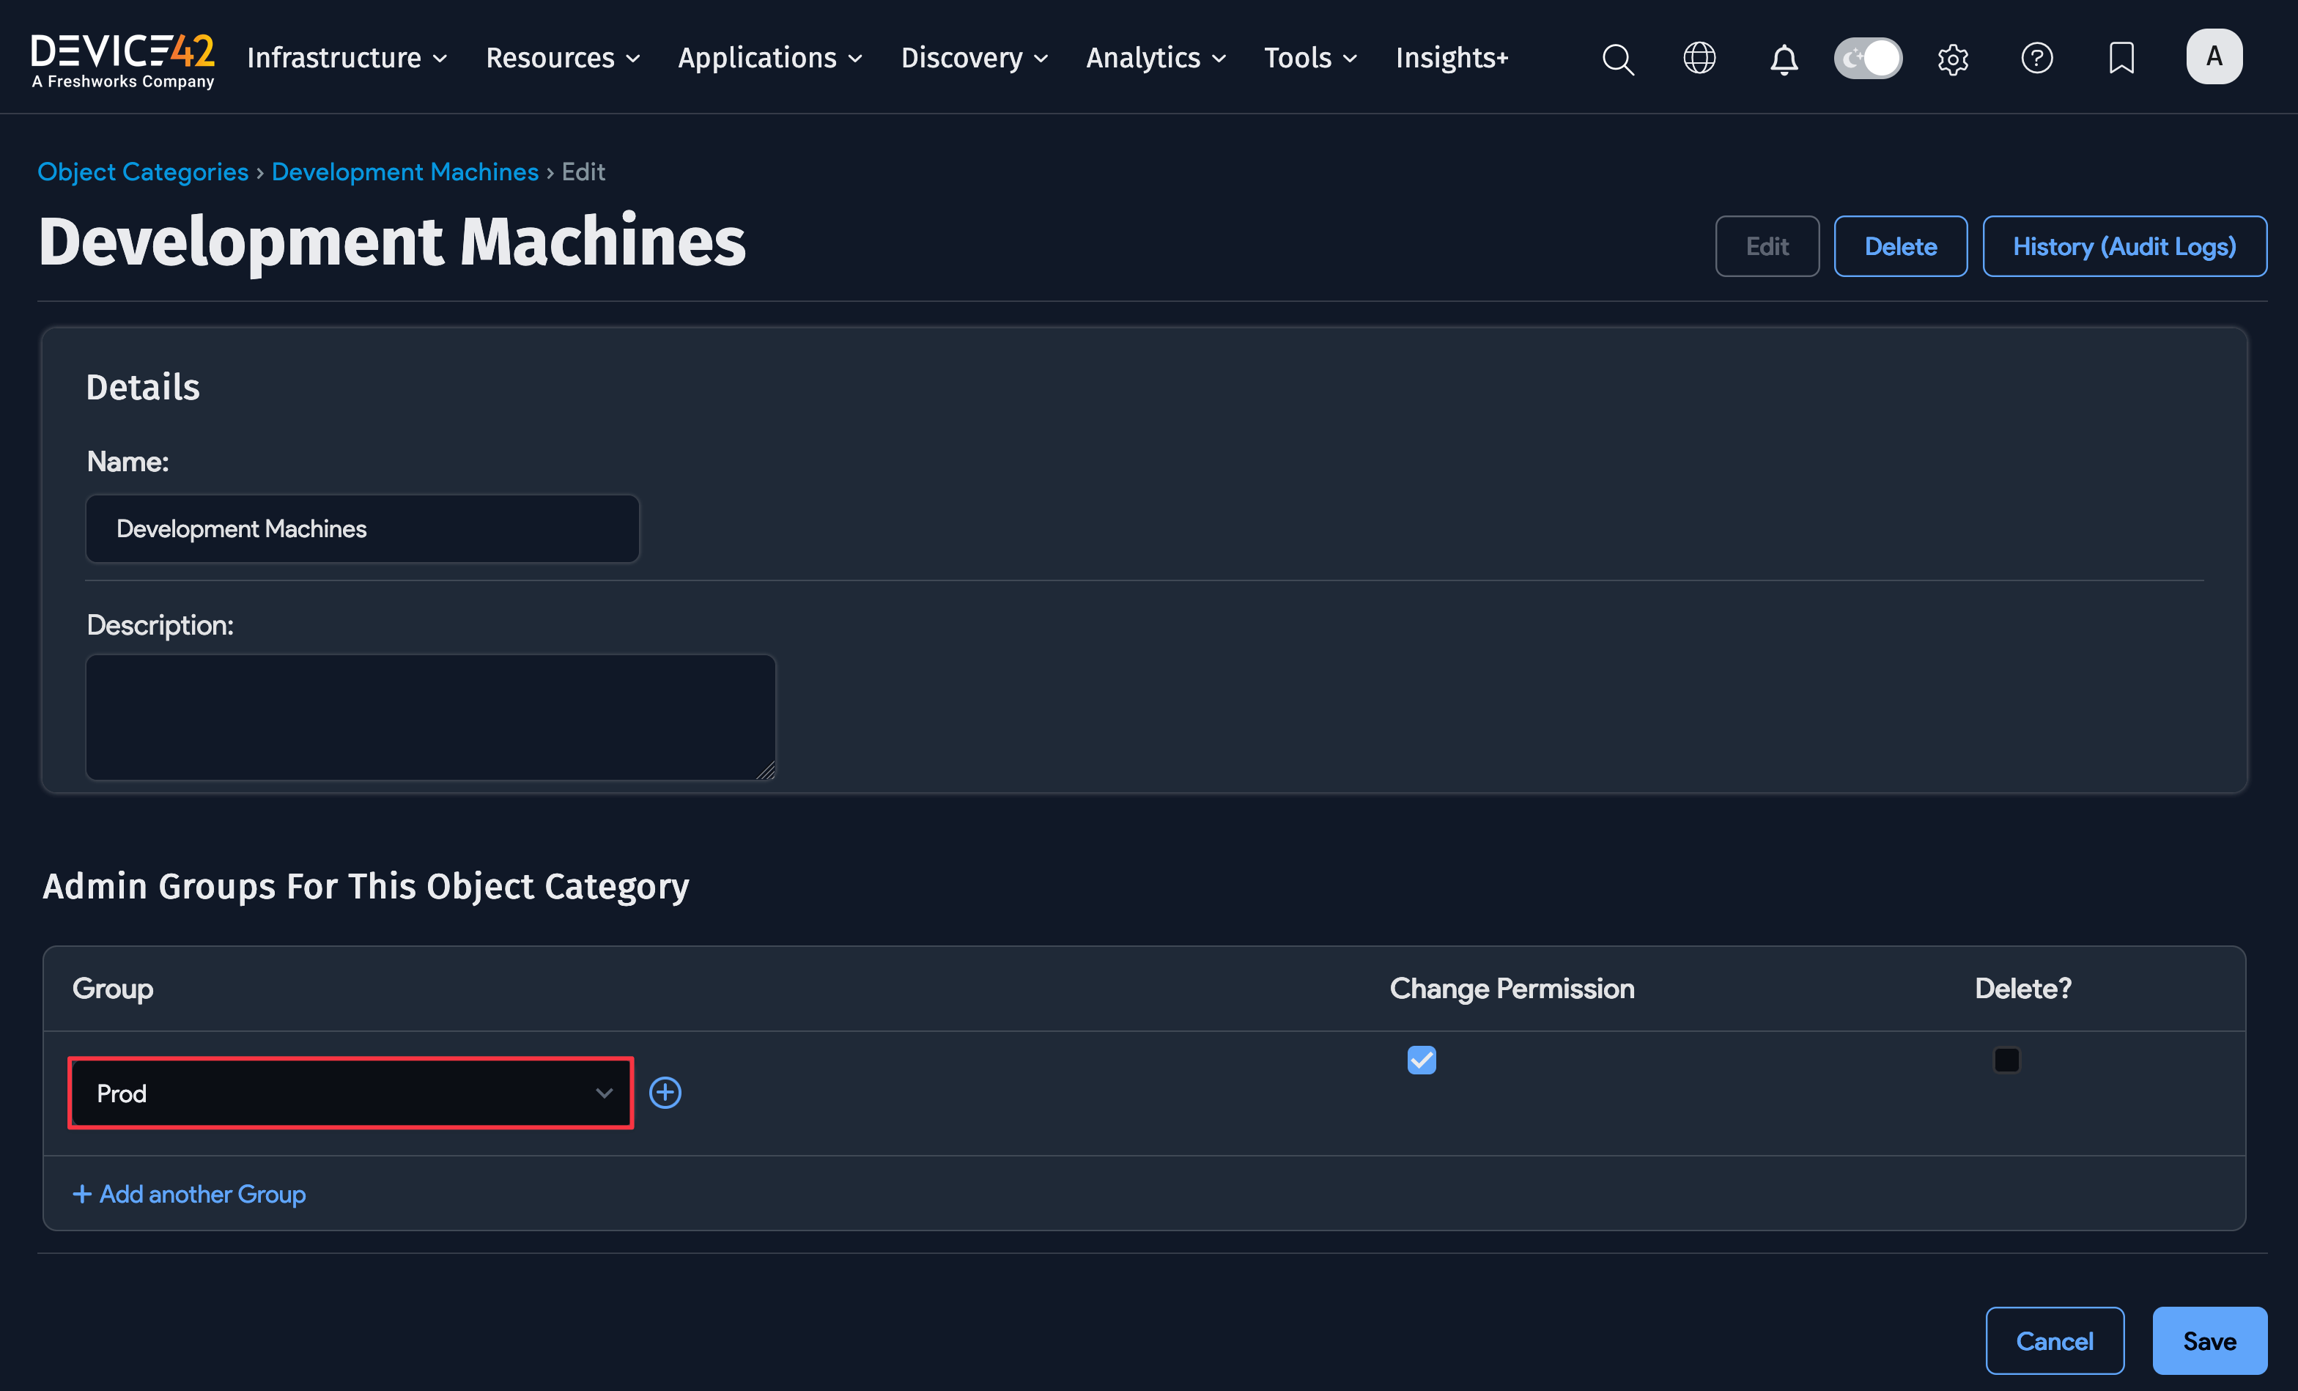The width and height of the screenshot is (2298, 1391).
Task: Enable the Delete? checkbox for Prod
Action: click(x=2007, y=1060)
